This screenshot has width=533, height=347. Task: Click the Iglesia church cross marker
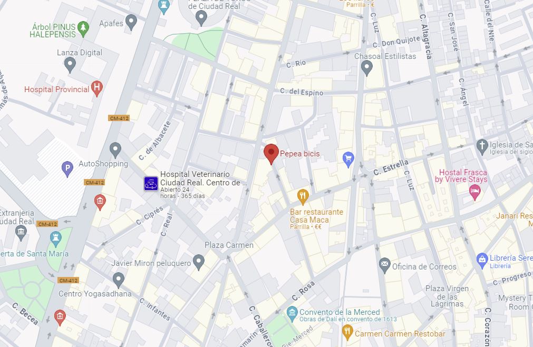point(482,147)
